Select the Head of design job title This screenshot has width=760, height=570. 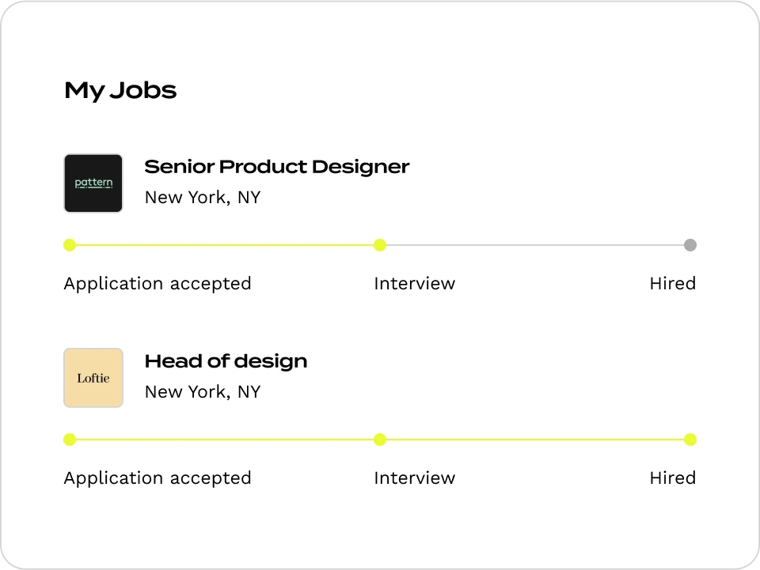pos(226,361)
